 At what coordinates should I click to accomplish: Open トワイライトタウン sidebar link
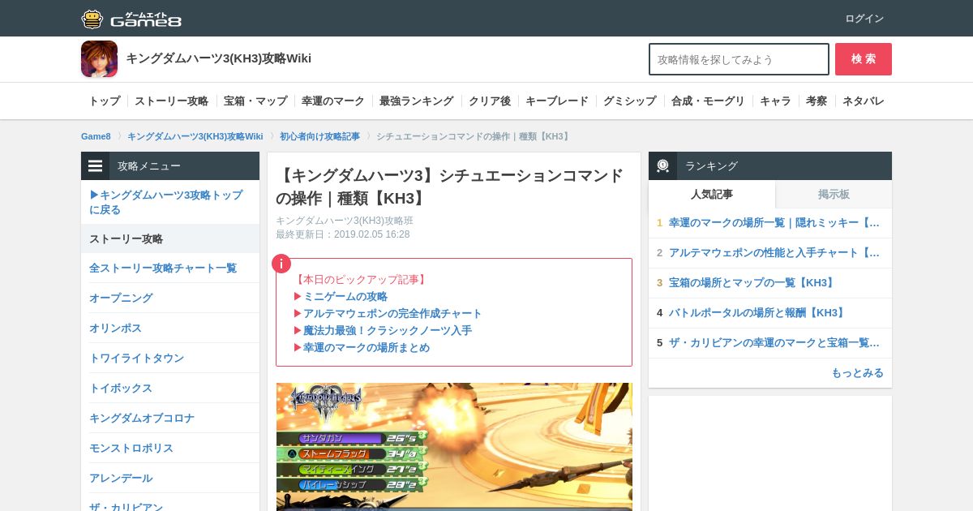(x=137, y=358)
